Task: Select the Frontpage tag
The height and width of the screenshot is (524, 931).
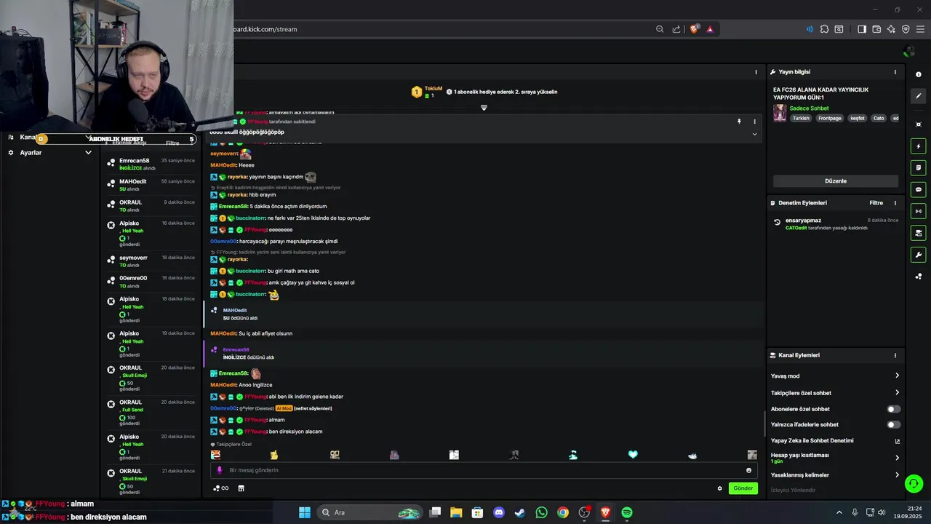Action: pyautogui.click(x=829, y=118)
